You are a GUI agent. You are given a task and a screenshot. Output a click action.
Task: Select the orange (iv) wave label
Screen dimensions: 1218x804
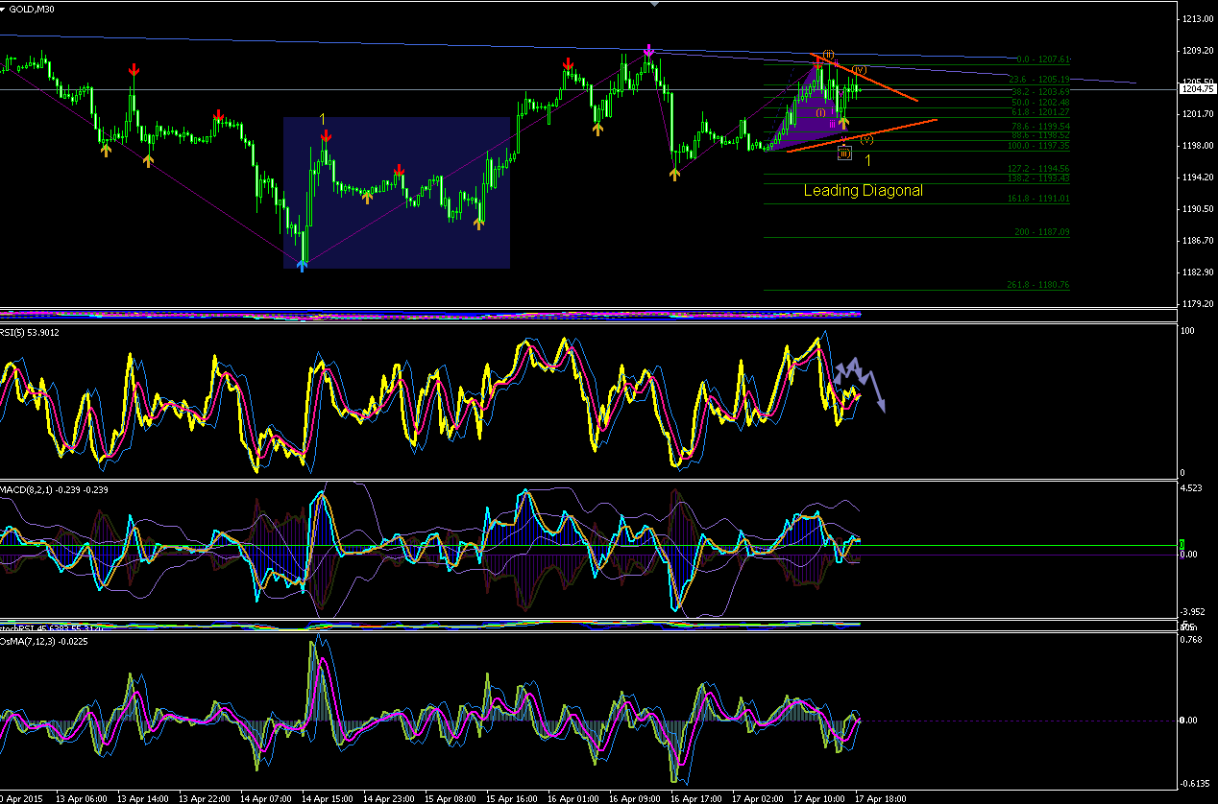click(861, 70)
